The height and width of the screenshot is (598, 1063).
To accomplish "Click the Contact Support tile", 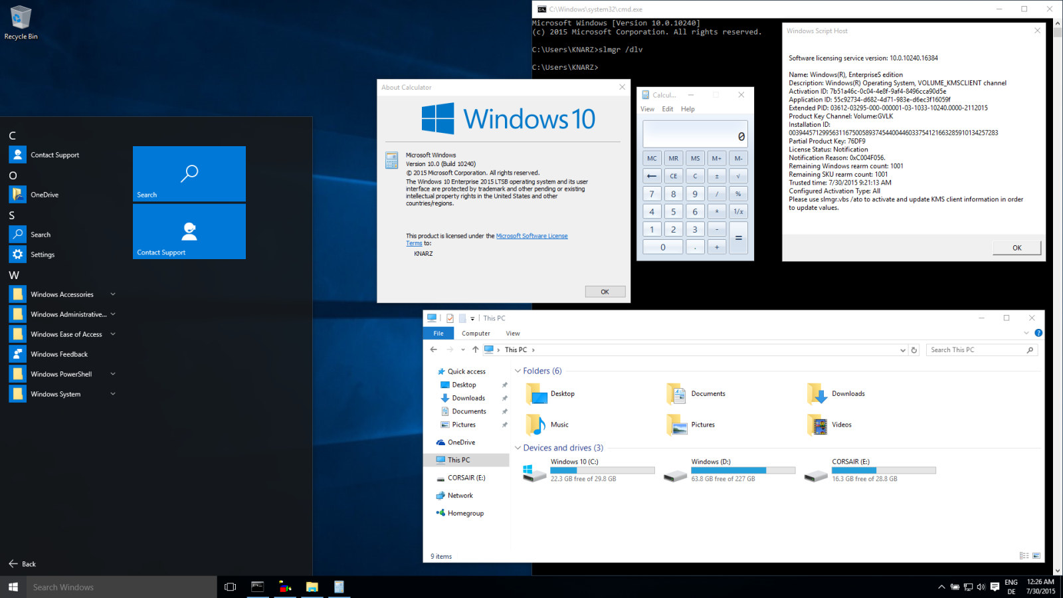I will click(189, 231).
